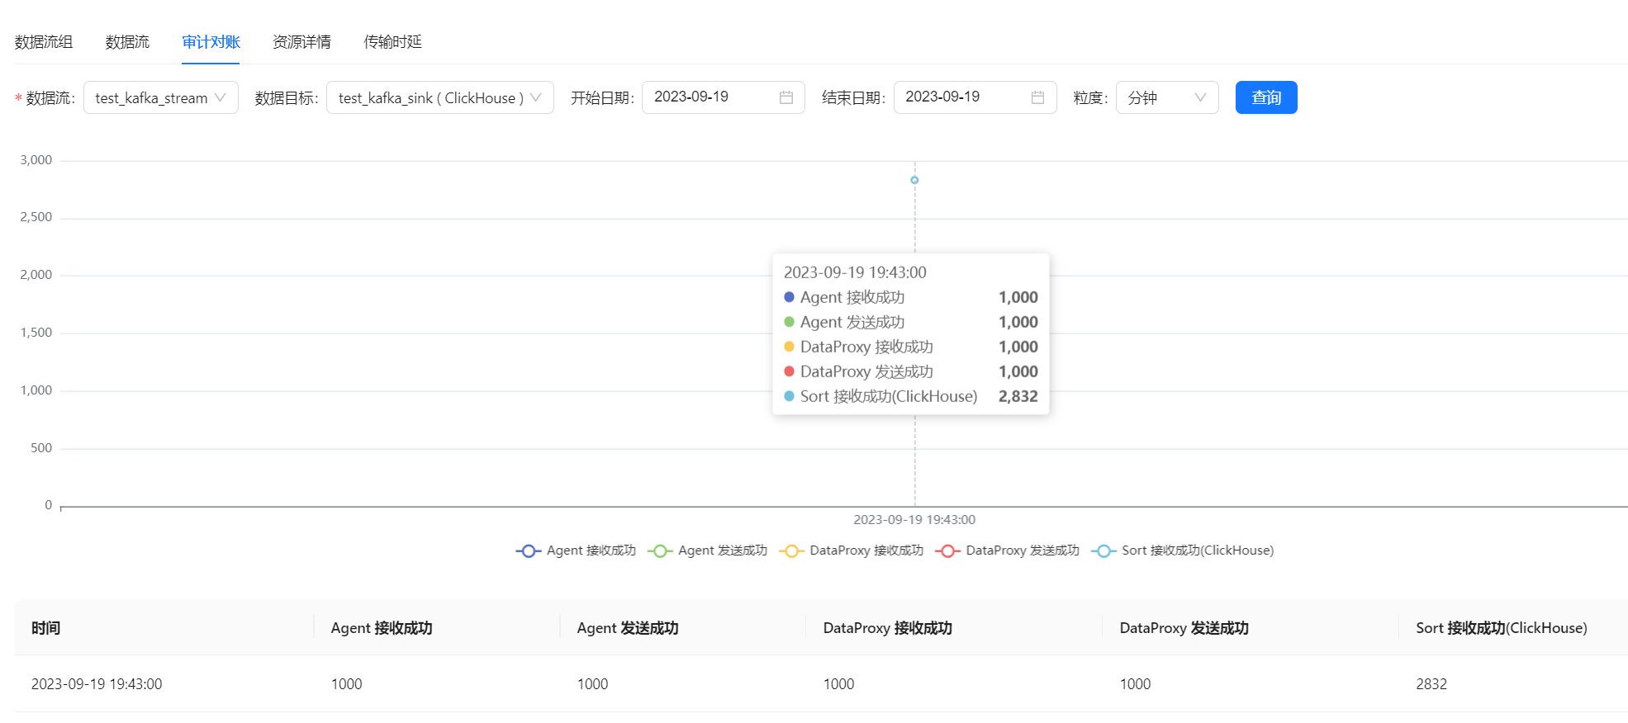Click the Sort data point on chart
Screen dimensions: 1628x723
coord(914,180)
